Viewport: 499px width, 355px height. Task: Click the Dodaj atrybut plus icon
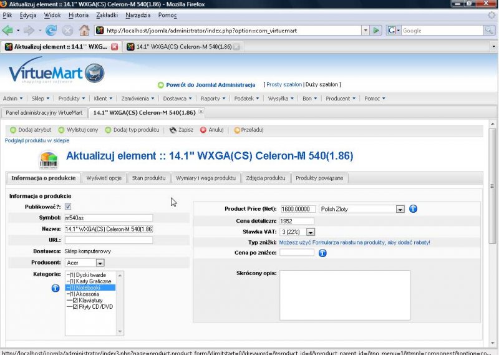tap(12, 130)
